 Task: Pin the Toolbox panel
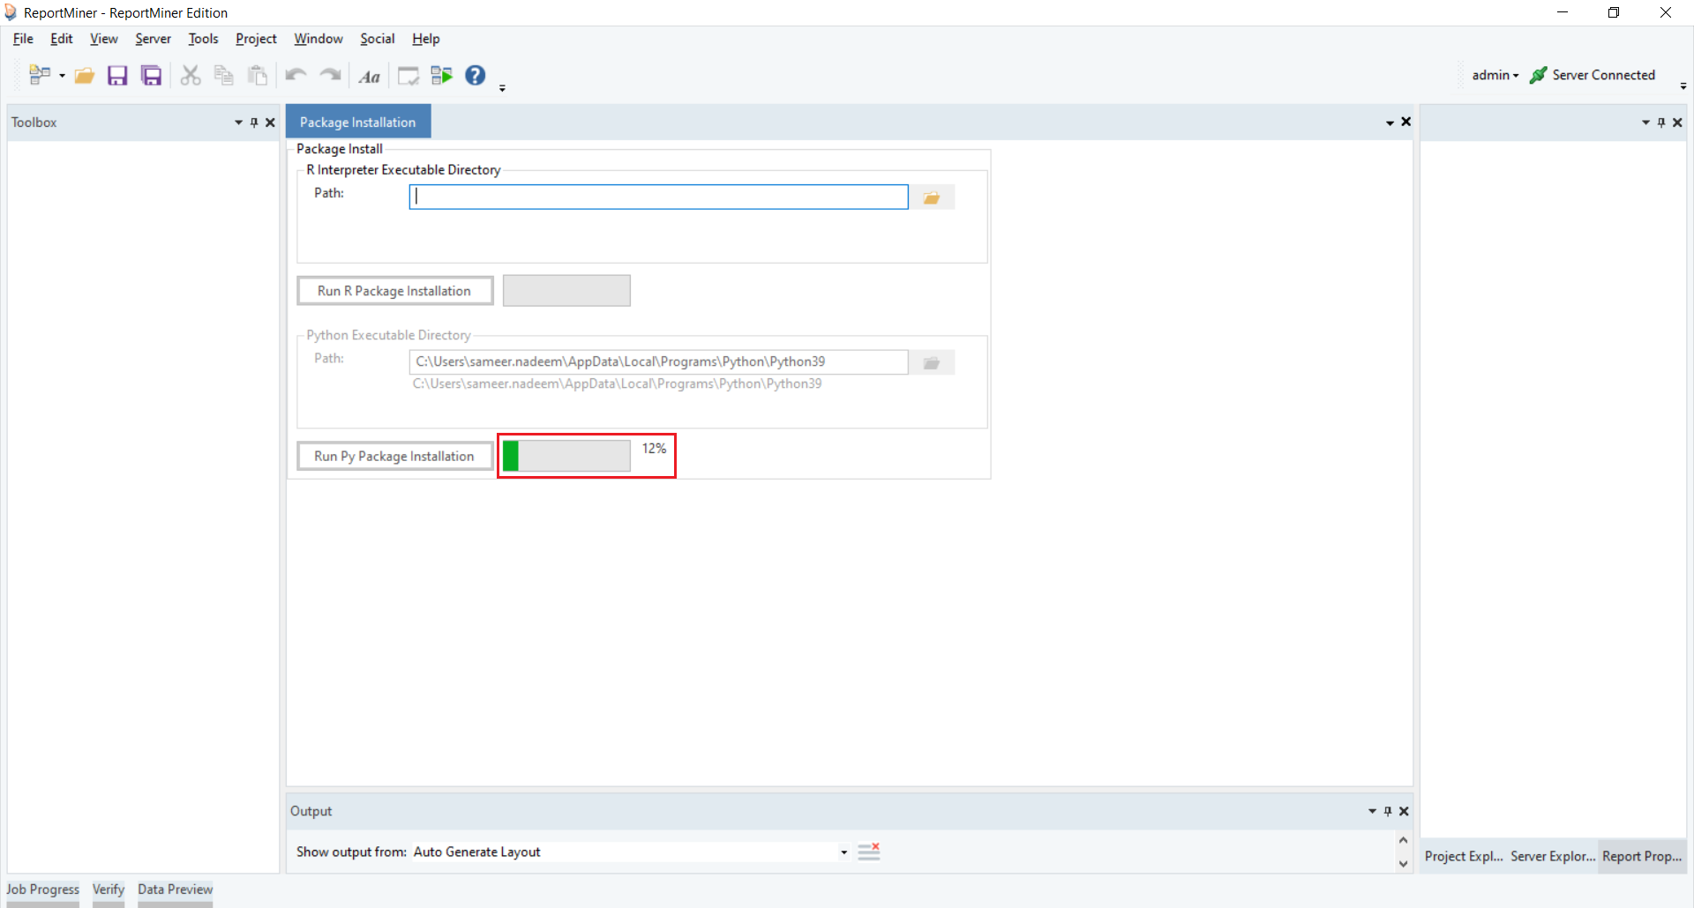tap(254, 123)
